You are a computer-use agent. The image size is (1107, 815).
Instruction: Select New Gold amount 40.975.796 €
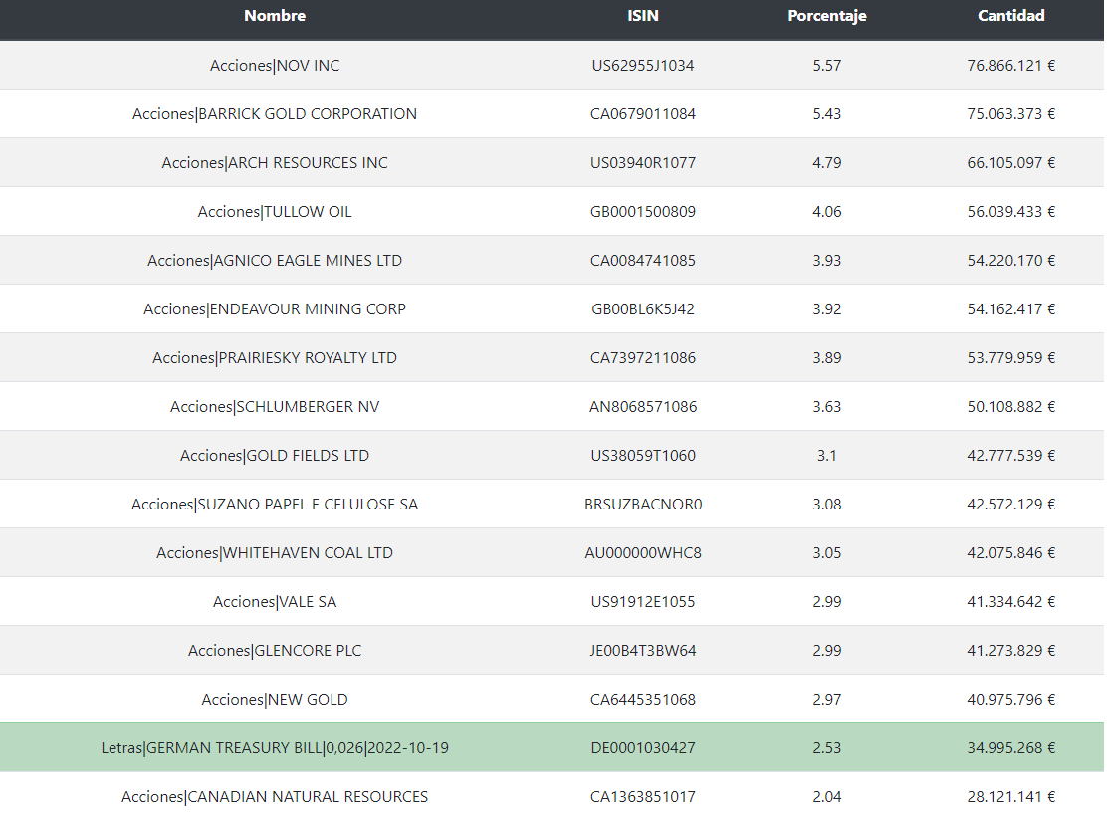click(1010, 700)
